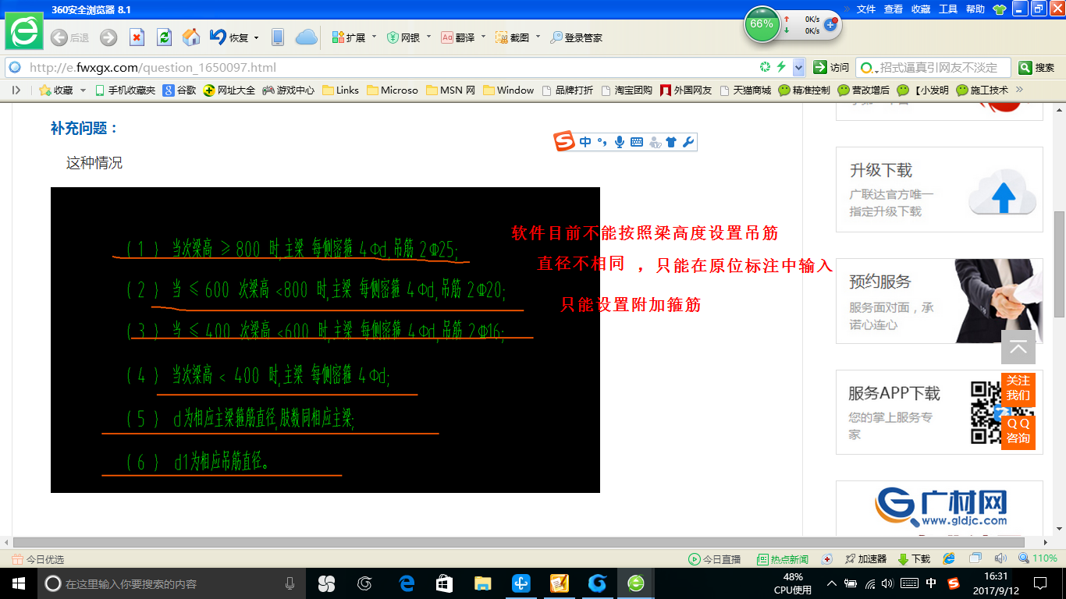The height and width of the screenshot is (599, 1066).
Task: Click the skin shirt icon in title bar
Action: pos(999,9)
